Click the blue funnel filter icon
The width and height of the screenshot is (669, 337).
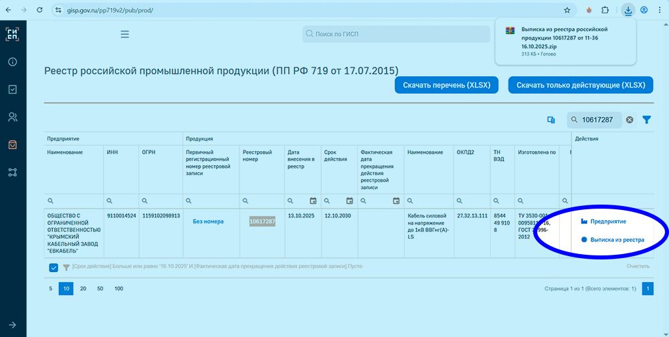click(x=647, y=120)
